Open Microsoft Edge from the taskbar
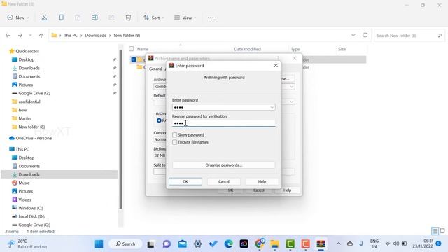 228,244
